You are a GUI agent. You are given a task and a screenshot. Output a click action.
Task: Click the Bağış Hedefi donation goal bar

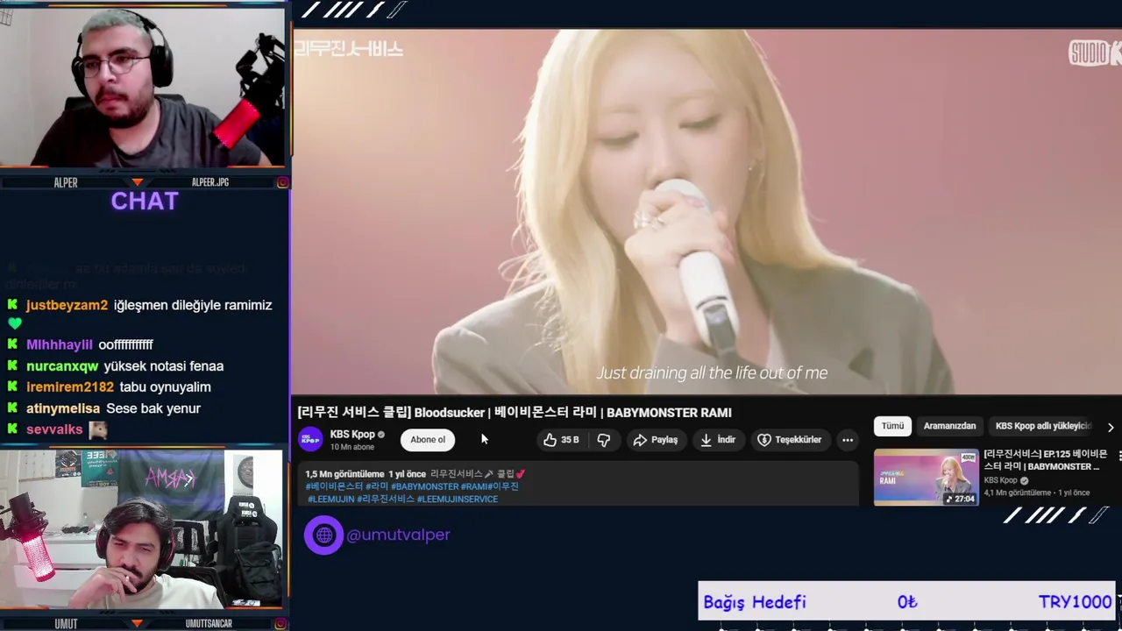point(906,601)
